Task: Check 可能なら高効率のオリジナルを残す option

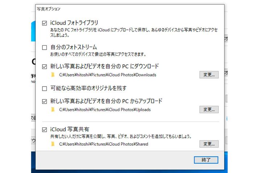Action: (x=45, y=88)
